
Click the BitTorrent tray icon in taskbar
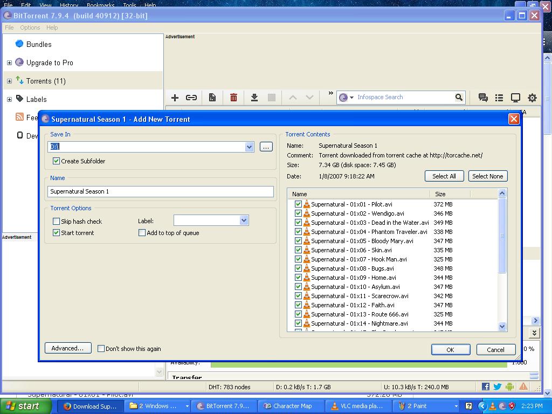coord(502,406)
